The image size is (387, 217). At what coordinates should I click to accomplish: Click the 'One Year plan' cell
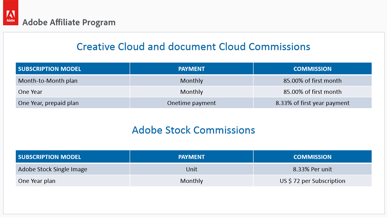pos(73,181)
